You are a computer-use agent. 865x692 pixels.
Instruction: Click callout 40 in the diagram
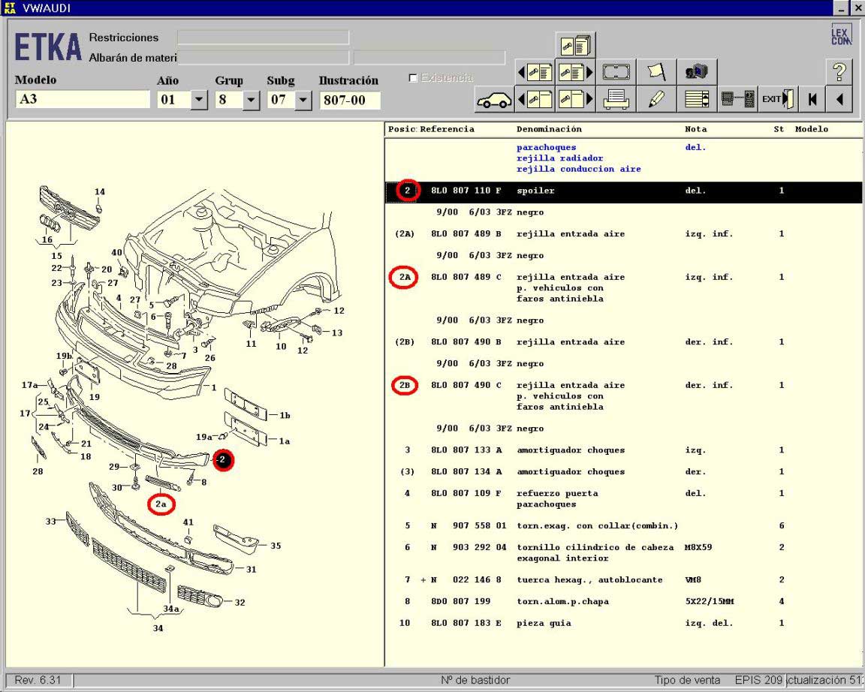coord(117,252)
